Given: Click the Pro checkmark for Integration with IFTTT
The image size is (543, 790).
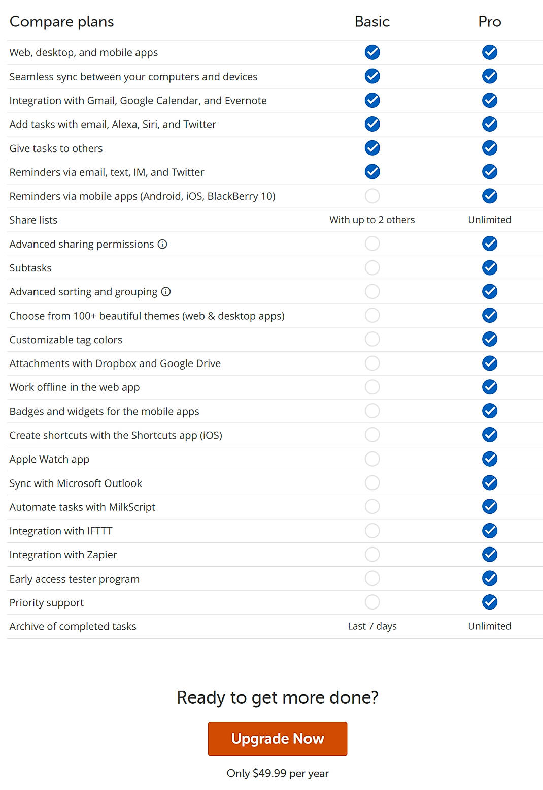Looking at the screenshot, I should tap(490, 530).
